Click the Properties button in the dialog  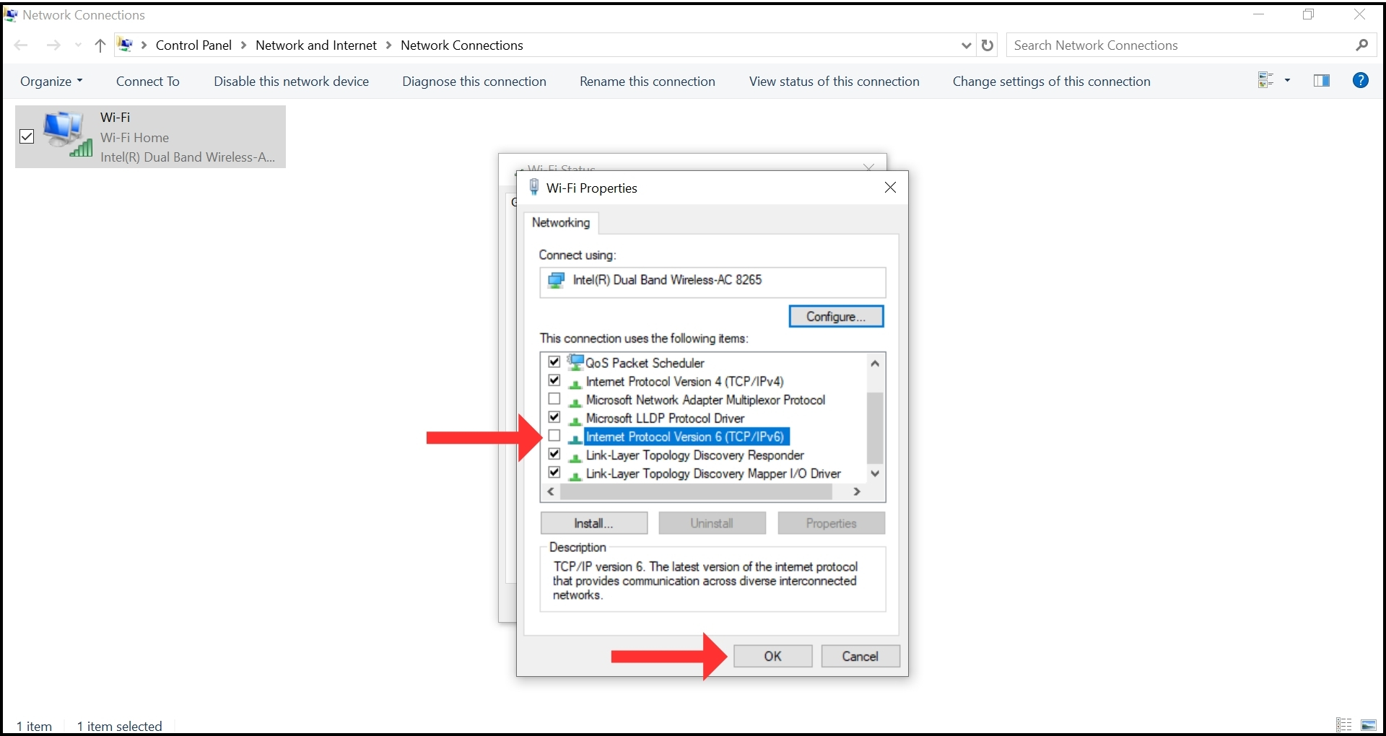(831, 523)
